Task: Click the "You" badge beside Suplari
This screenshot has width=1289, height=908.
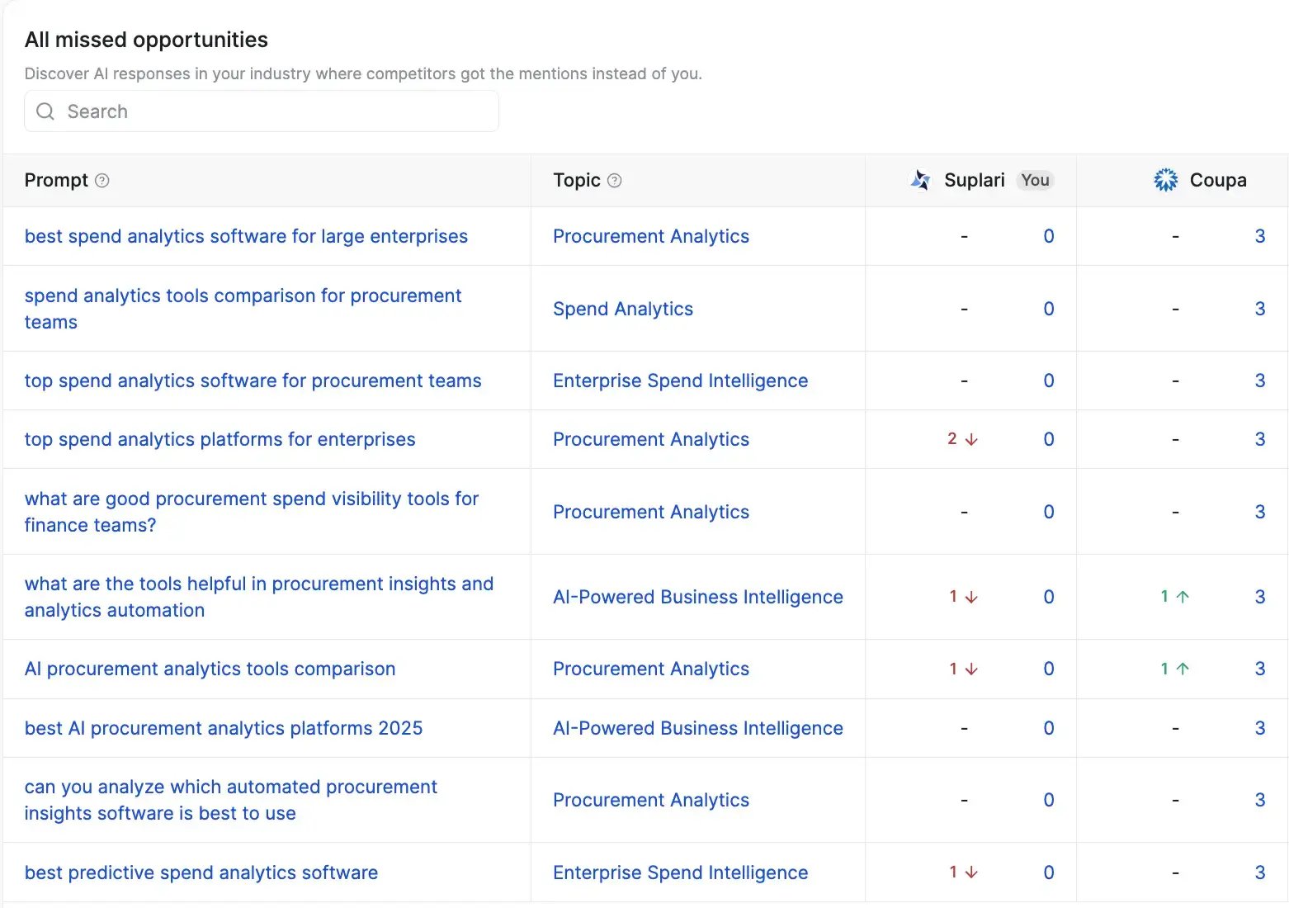Action: point(1035,180)
